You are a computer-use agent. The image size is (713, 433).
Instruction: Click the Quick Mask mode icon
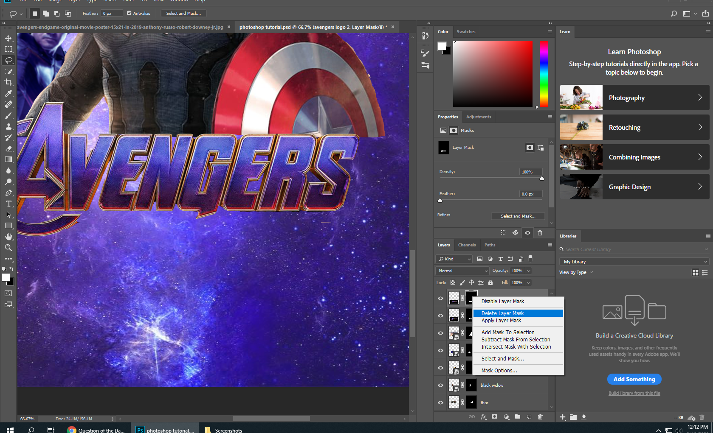8,293
